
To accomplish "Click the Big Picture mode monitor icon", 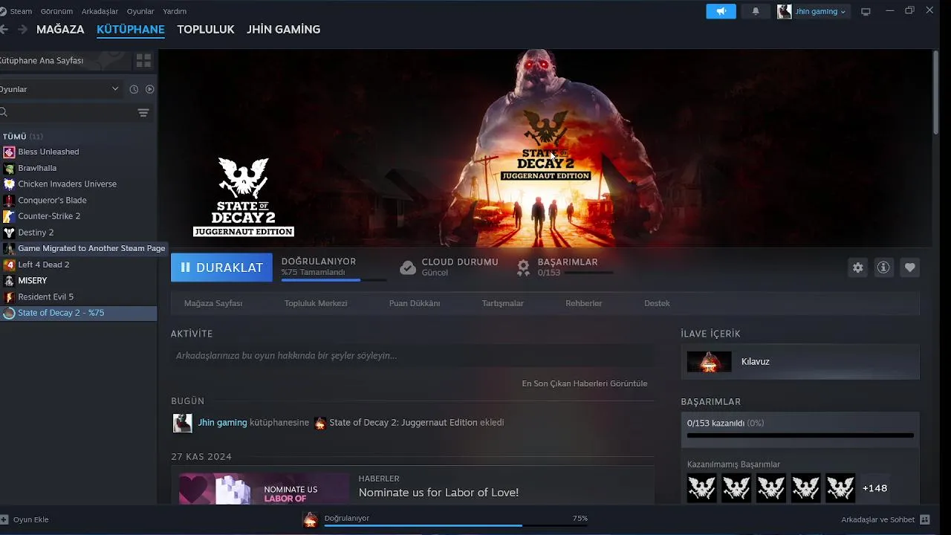I will point(866,12).
